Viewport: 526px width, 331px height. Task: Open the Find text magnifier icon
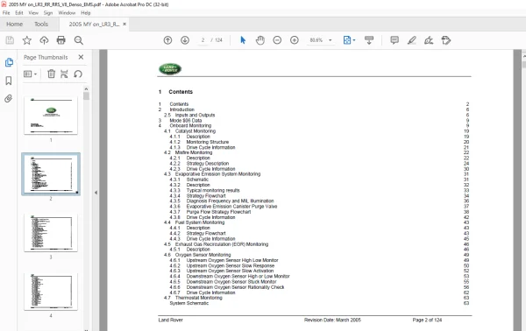coord(79,40)
